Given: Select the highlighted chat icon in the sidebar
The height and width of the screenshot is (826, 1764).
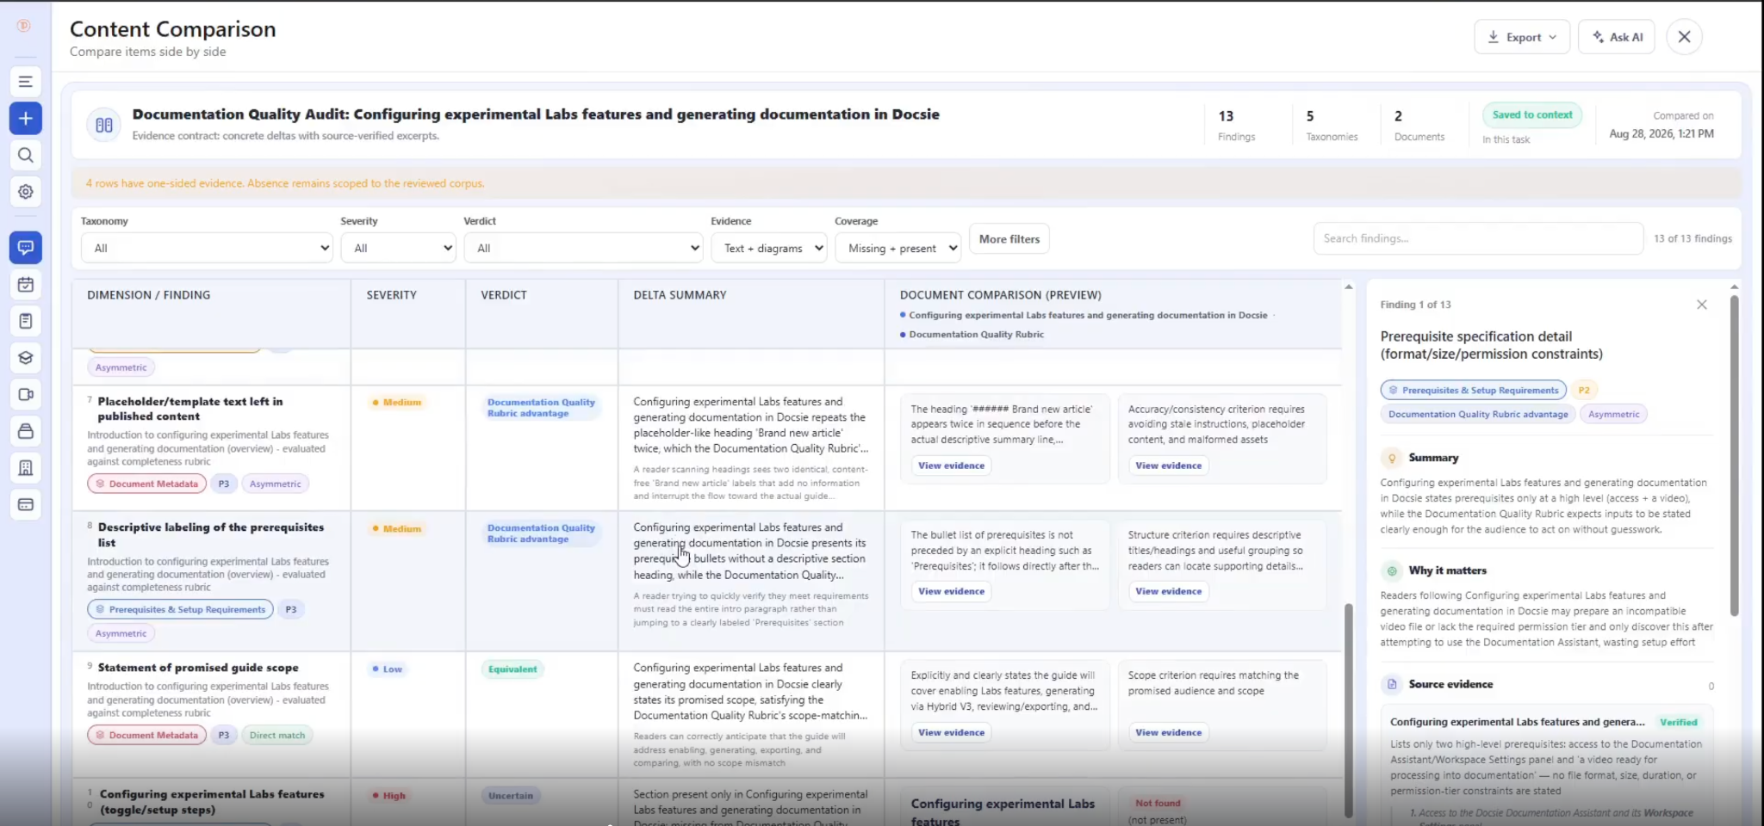Looking at the screenshot, I should (x=26, y=248).
